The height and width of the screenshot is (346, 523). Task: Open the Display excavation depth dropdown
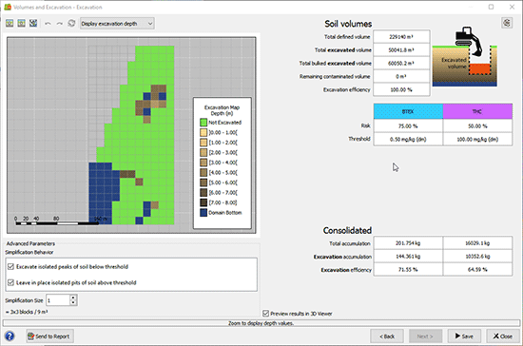coord(117,24)
